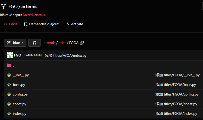Open the Demandes d'ajout tab
This screenshot has height=120, width=203.
pyautogui.click(x=41, y=24)
